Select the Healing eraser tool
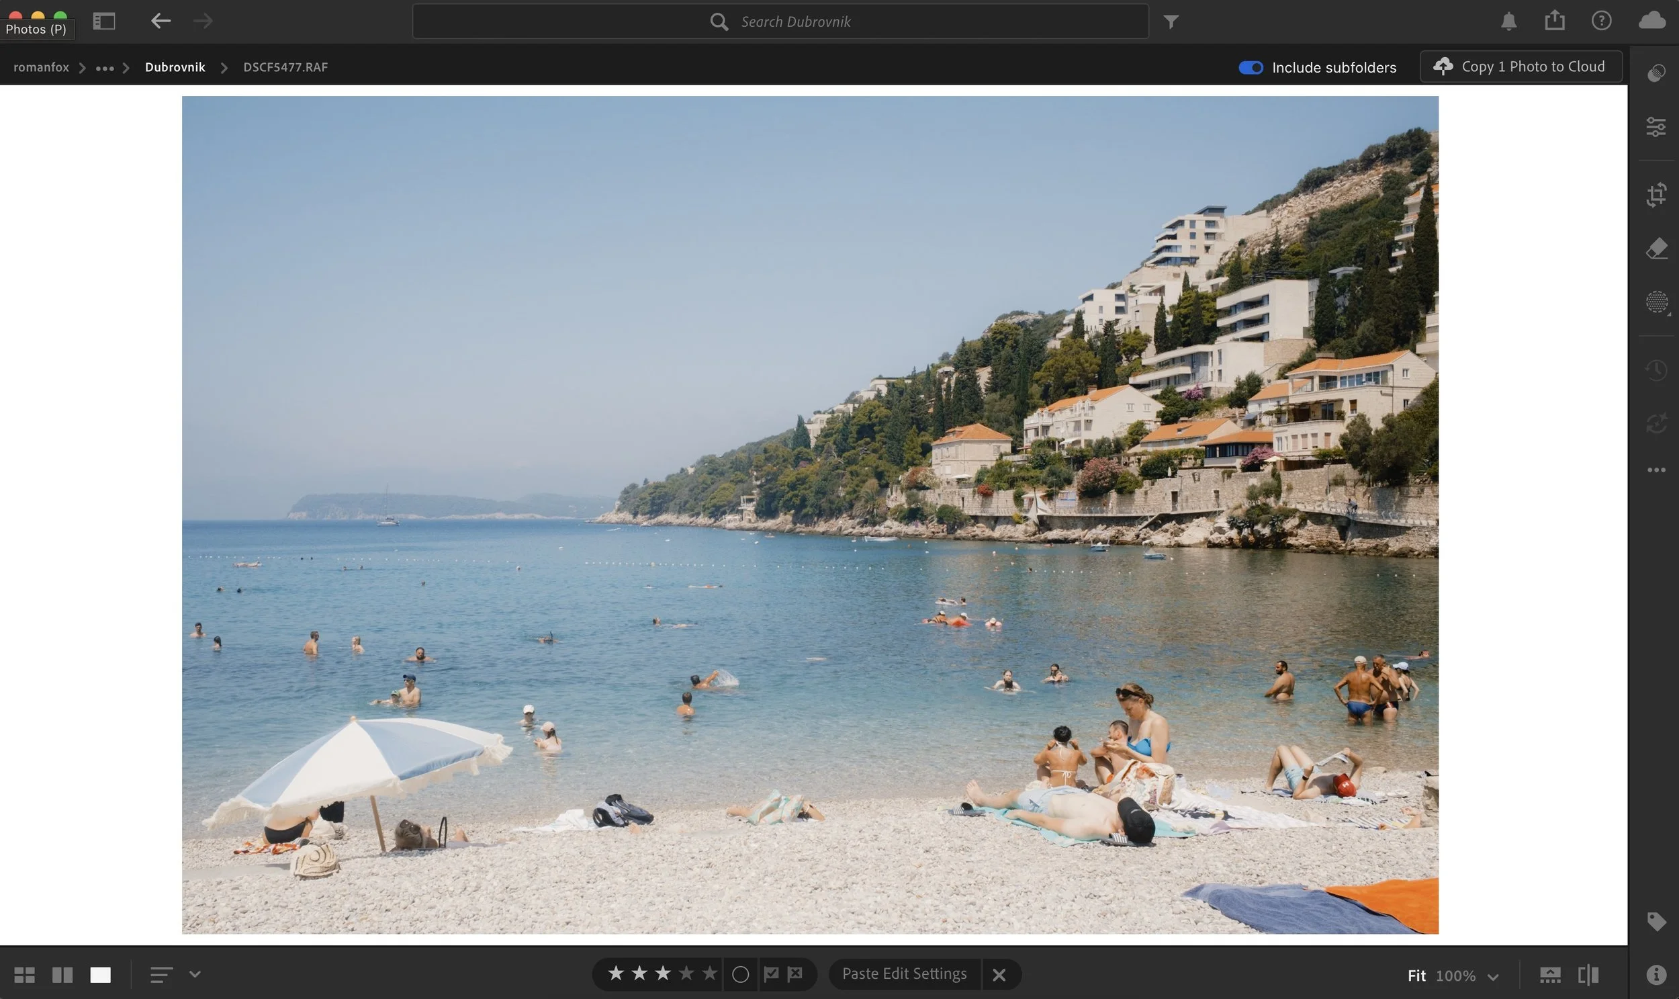The height and width of the screenshot is (999, 1679). click(x=1656, y=249)
